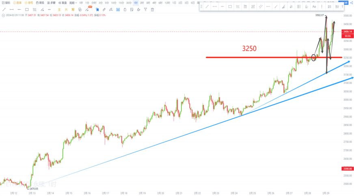Viewport: 354px width, 196px height.
Task: Select the 2时 timeframe
Action: [x=142, y=3]
